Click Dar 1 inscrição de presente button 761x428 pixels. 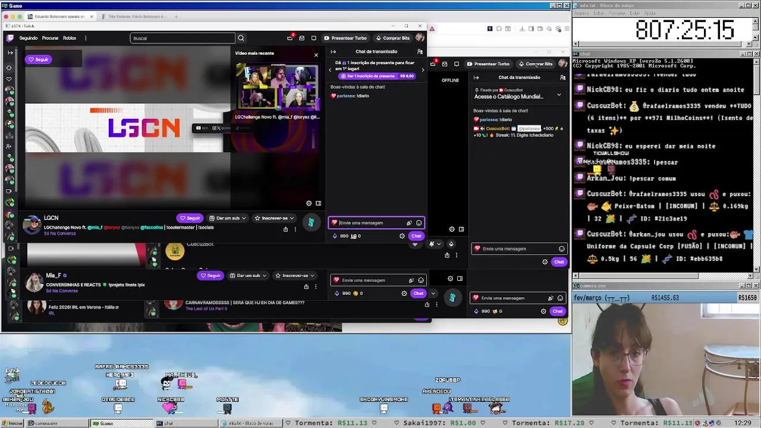[x=377, y=76]
